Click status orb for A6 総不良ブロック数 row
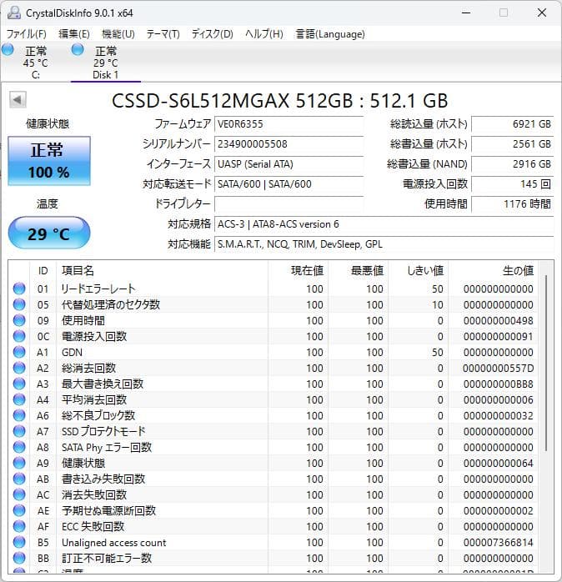 point(19,415)
